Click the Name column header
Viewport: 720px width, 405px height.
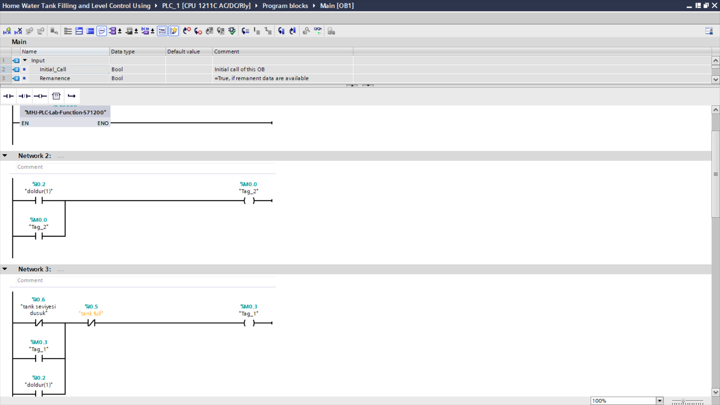pyautogui.click(x=65, y=52)
